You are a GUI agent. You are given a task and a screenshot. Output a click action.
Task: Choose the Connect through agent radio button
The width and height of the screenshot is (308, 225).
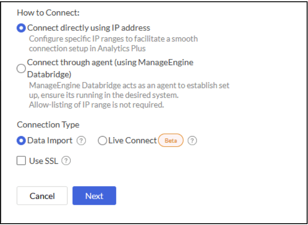(21, 68)
